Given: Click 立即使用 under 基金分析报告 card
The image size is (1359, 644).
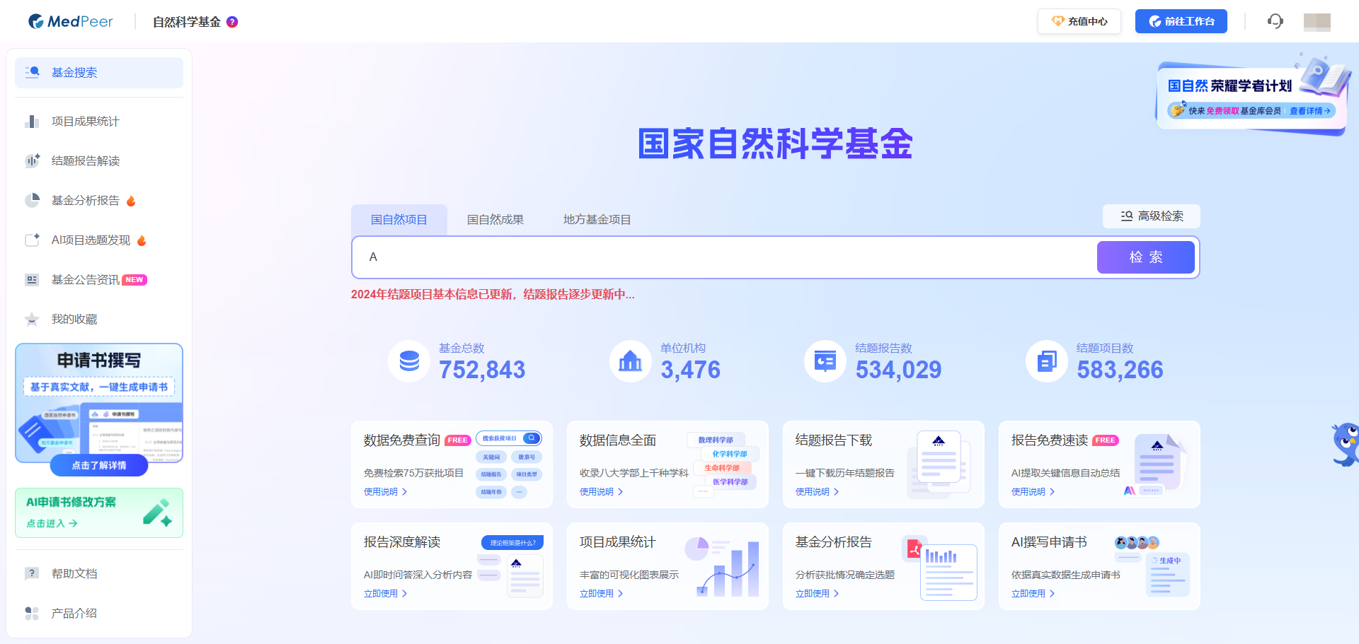Looking at the screenshot, I should point(818,594).
